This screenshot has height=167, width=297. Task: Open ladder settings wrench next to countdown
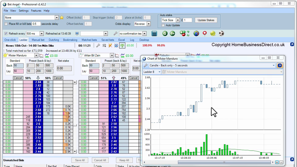(98, 45)
